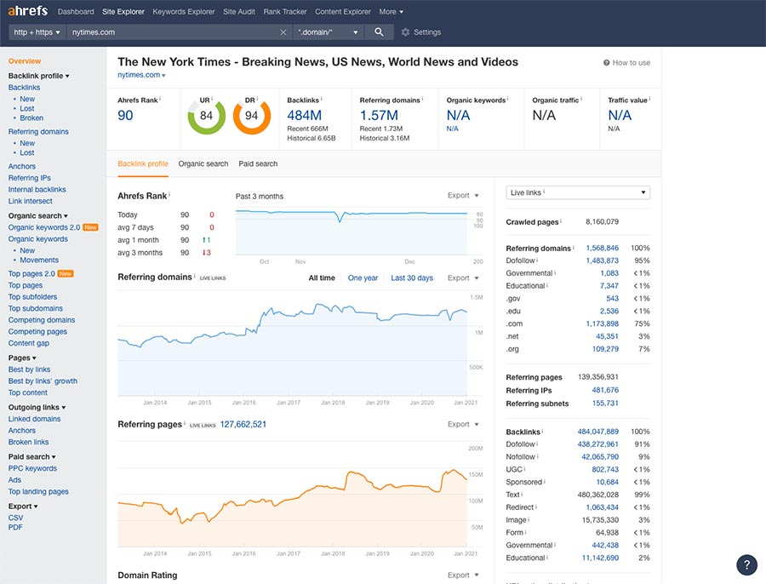Select All time range for Referring domains
766x584 pixels.
click(x=322, y=278)
